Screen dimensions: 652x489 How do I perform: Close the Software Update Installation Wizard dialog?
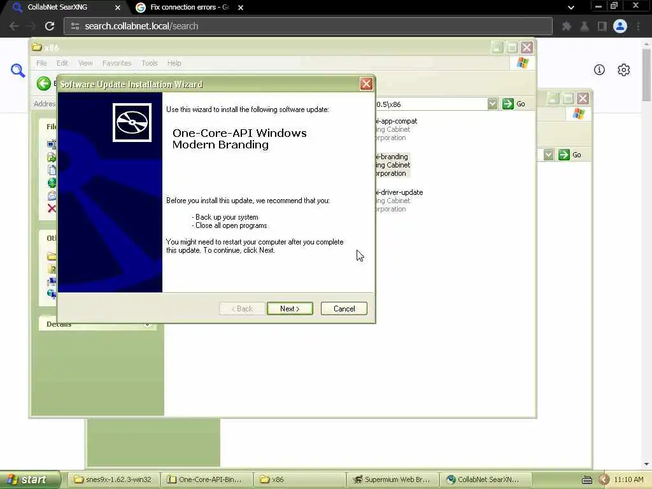(x=366, y=84)
